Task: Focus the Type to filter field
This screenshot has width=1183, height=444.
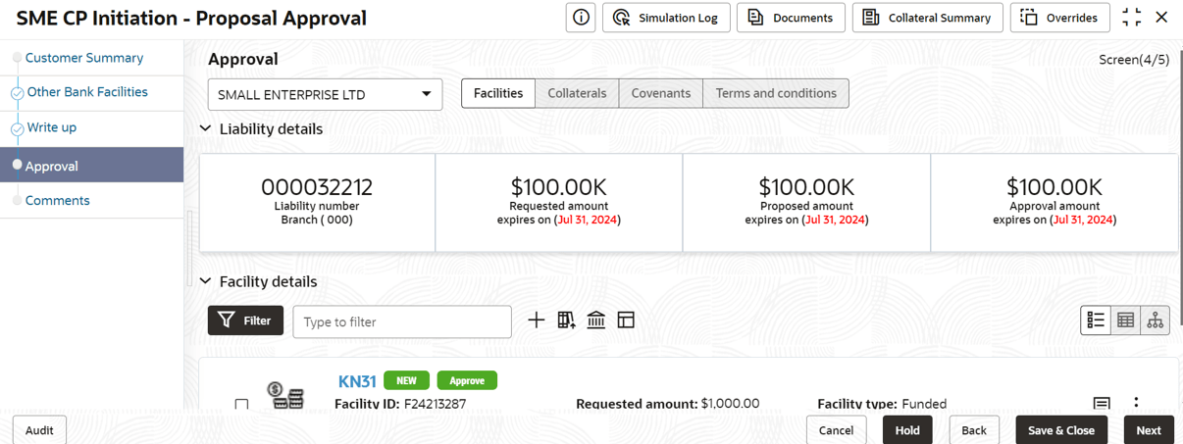Action: (x=402, y=321)
